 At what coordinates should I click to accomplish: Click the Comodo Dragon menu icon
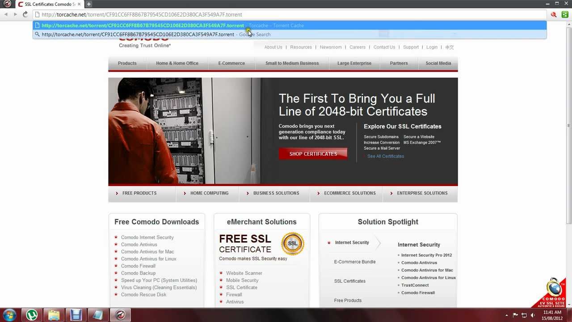click(x=7, y=4)
